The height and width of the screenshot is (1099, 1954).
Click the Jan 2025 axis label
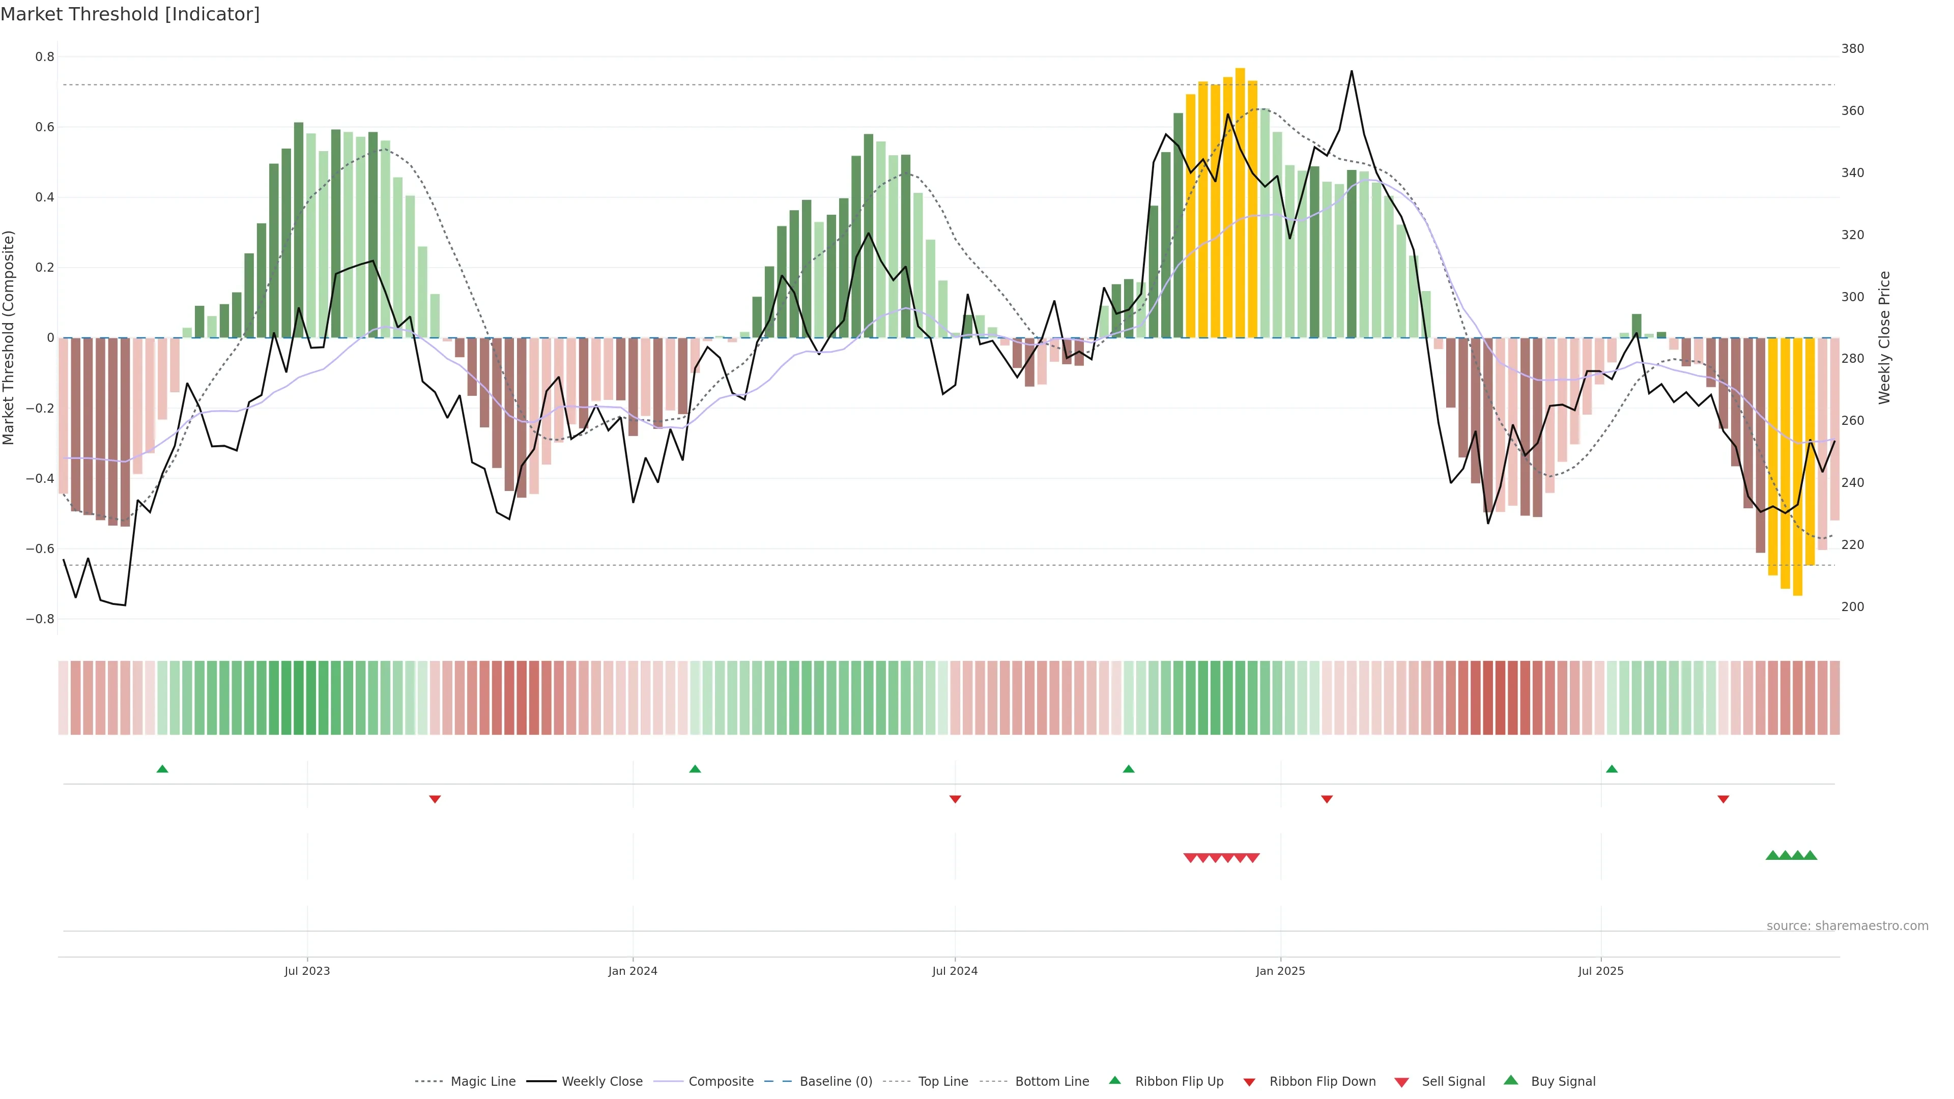point(1280,971)
